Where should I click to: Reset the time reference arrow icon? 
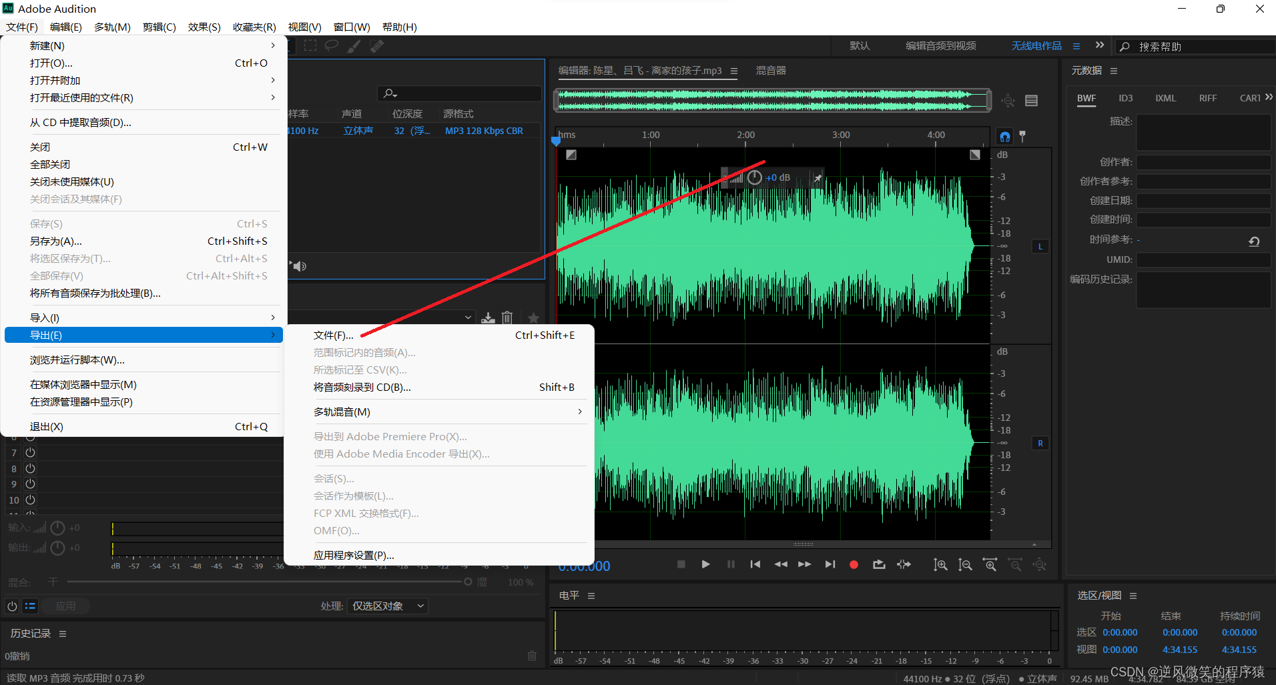[x=1254, y=241]
